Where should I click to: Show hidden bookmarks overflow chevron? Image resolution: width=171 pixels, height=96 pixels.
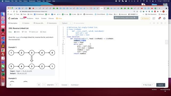pos(143,14)
